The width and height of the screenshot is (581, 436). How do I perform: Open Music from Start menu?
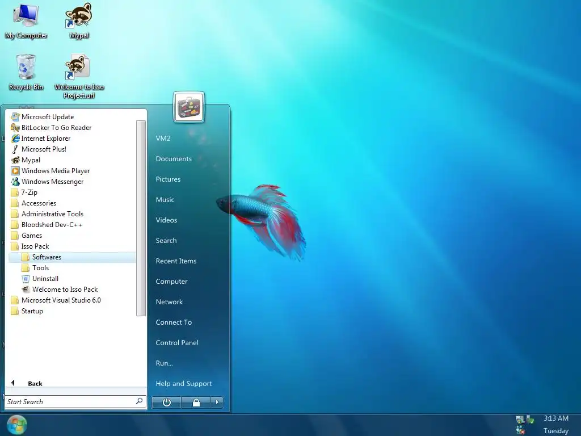pos(165,199)
